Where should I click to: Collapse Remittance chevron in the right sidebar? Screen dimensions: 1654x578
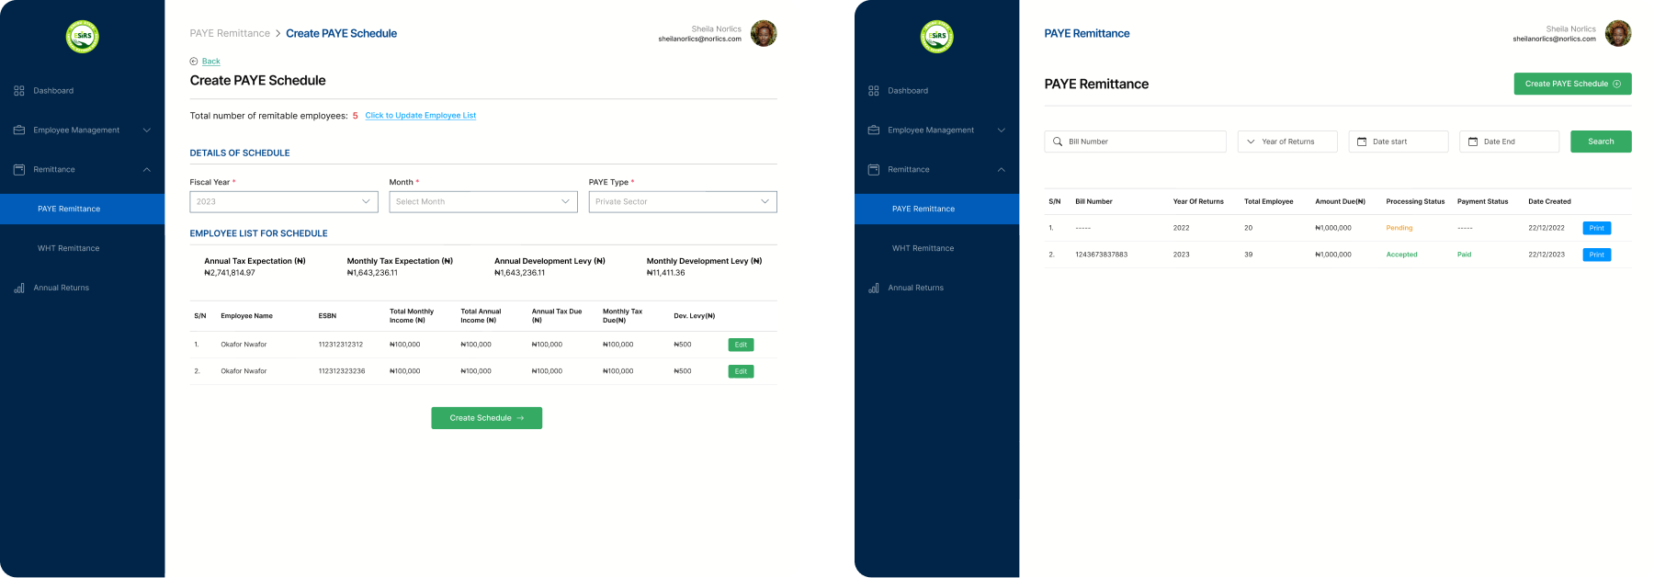(1002, 170)
